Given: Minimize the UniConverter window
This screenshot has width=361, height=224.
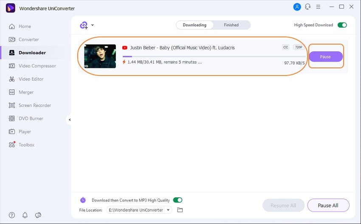Looking at the screenshot, I should click(x=332, y=7).
